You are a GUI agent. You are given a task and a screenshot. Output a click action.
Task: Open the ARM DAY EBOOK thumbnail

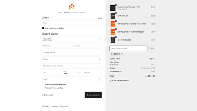(113, 32)
